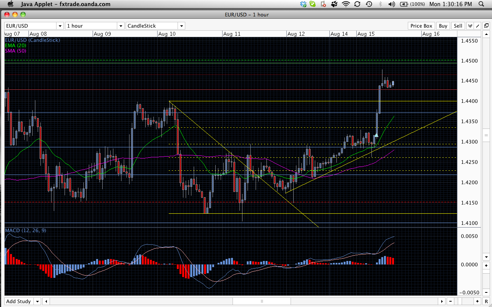Click the Time Machine icon in menu bar

pyautogui.click(x=369, y=4)
